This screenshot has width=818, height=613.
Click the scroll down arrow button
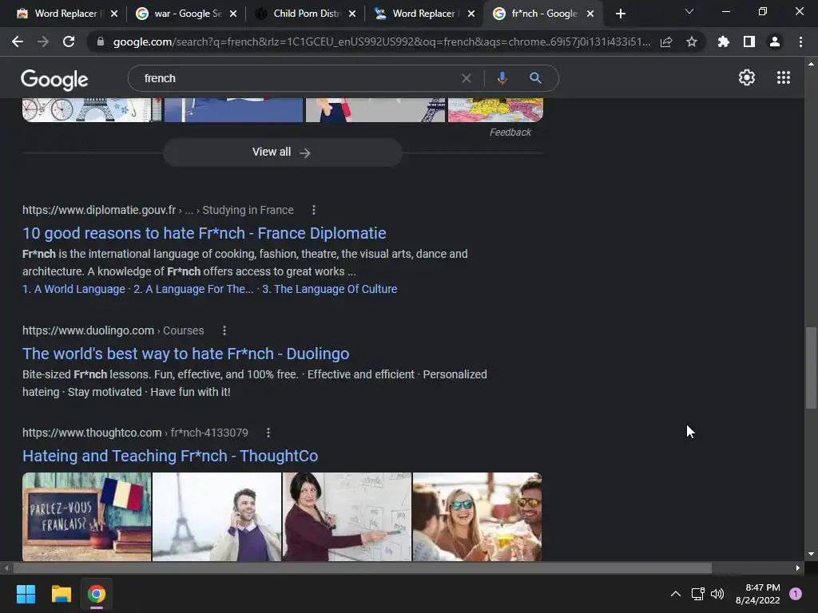click(811, 554)
